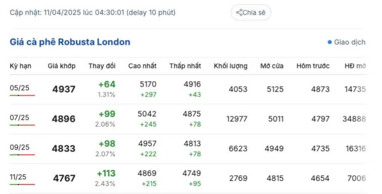
Task: Click the Khối lượng column header
Action: coord(230,66)
